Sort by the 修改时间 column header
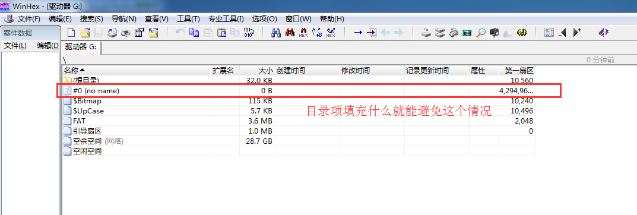The width and height of the screenshot is (637, 215). pyautogui.click(x=372, y=70)
